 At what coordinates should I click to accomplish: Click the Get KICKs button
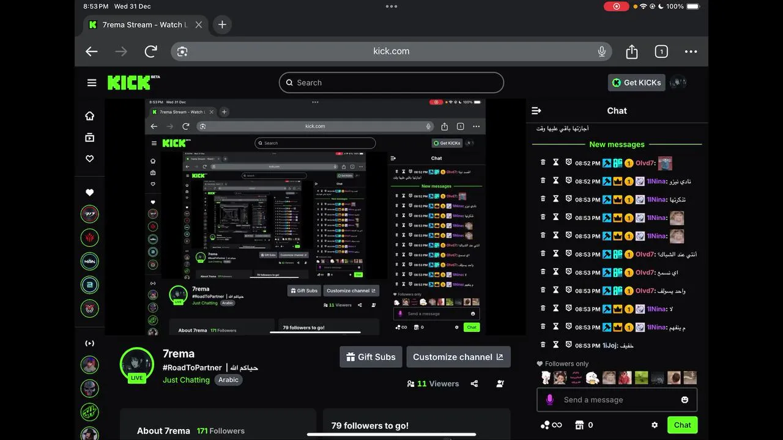[x=637, y=82]
